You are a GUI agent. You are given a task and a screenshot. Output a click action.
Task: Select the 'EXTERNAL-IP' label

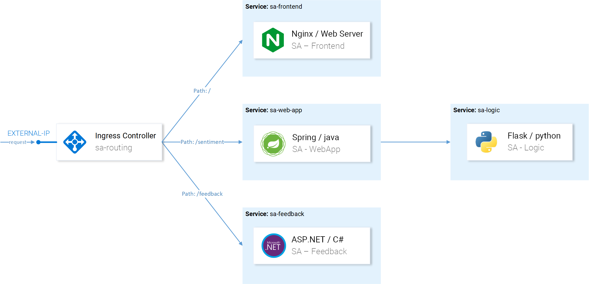pyautogui.click(x=28, y=133)
